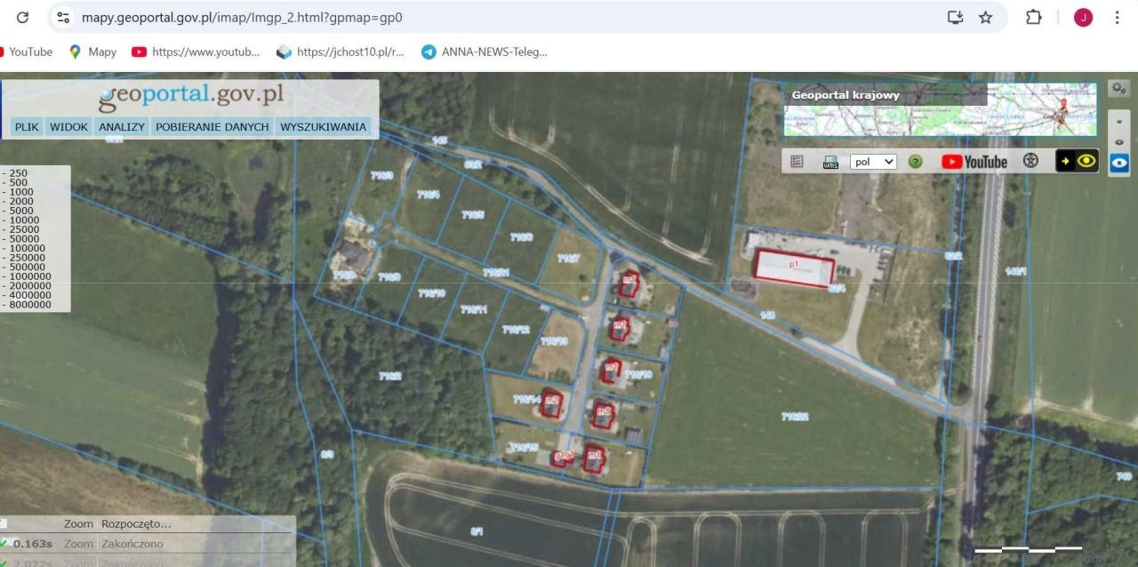The width and height of the screenshot is (1138, 567).
Task: Open the Chrome profile avatar J
Action: click(x=1083, y=17)
